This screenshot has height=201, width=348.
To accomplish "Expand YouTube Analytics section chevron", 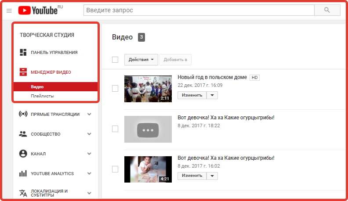I will 89,173.
